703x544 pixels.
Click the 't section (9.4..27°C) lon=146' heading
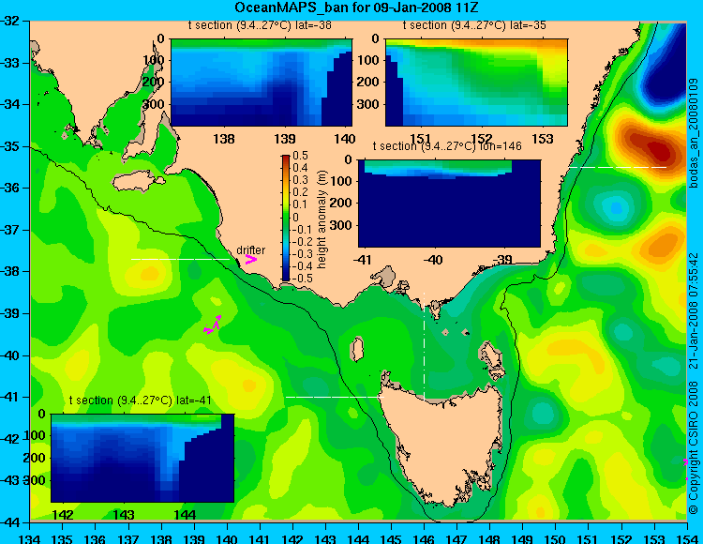pos(447,146)
